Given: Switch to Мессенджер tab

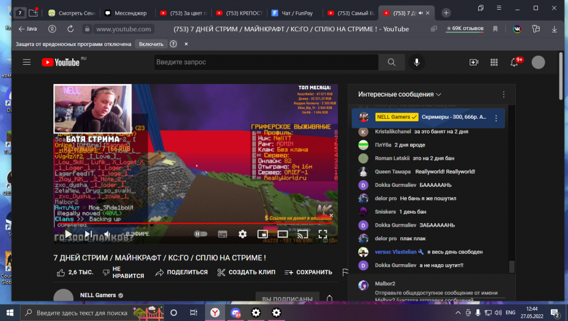Looking at the screenshot, I should [x=127, y=13].
